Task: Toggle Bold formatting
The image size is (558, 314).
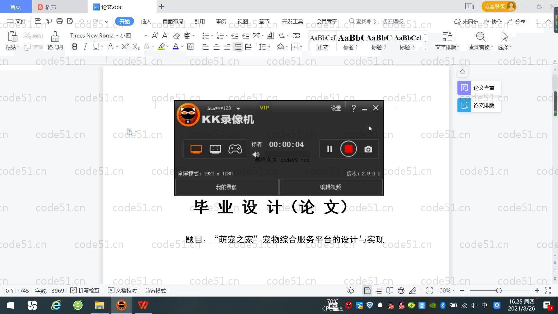Action: (x=75, y=47)
